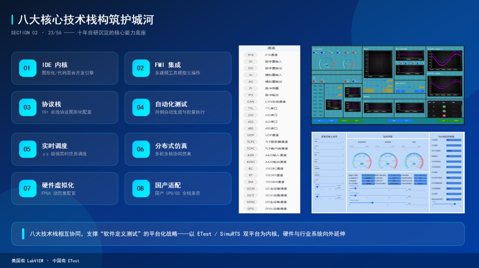Image resolution: width=479 pixels, height=268 pixels.
Task: Select the 485 serial chip
Action: (251, 128)
